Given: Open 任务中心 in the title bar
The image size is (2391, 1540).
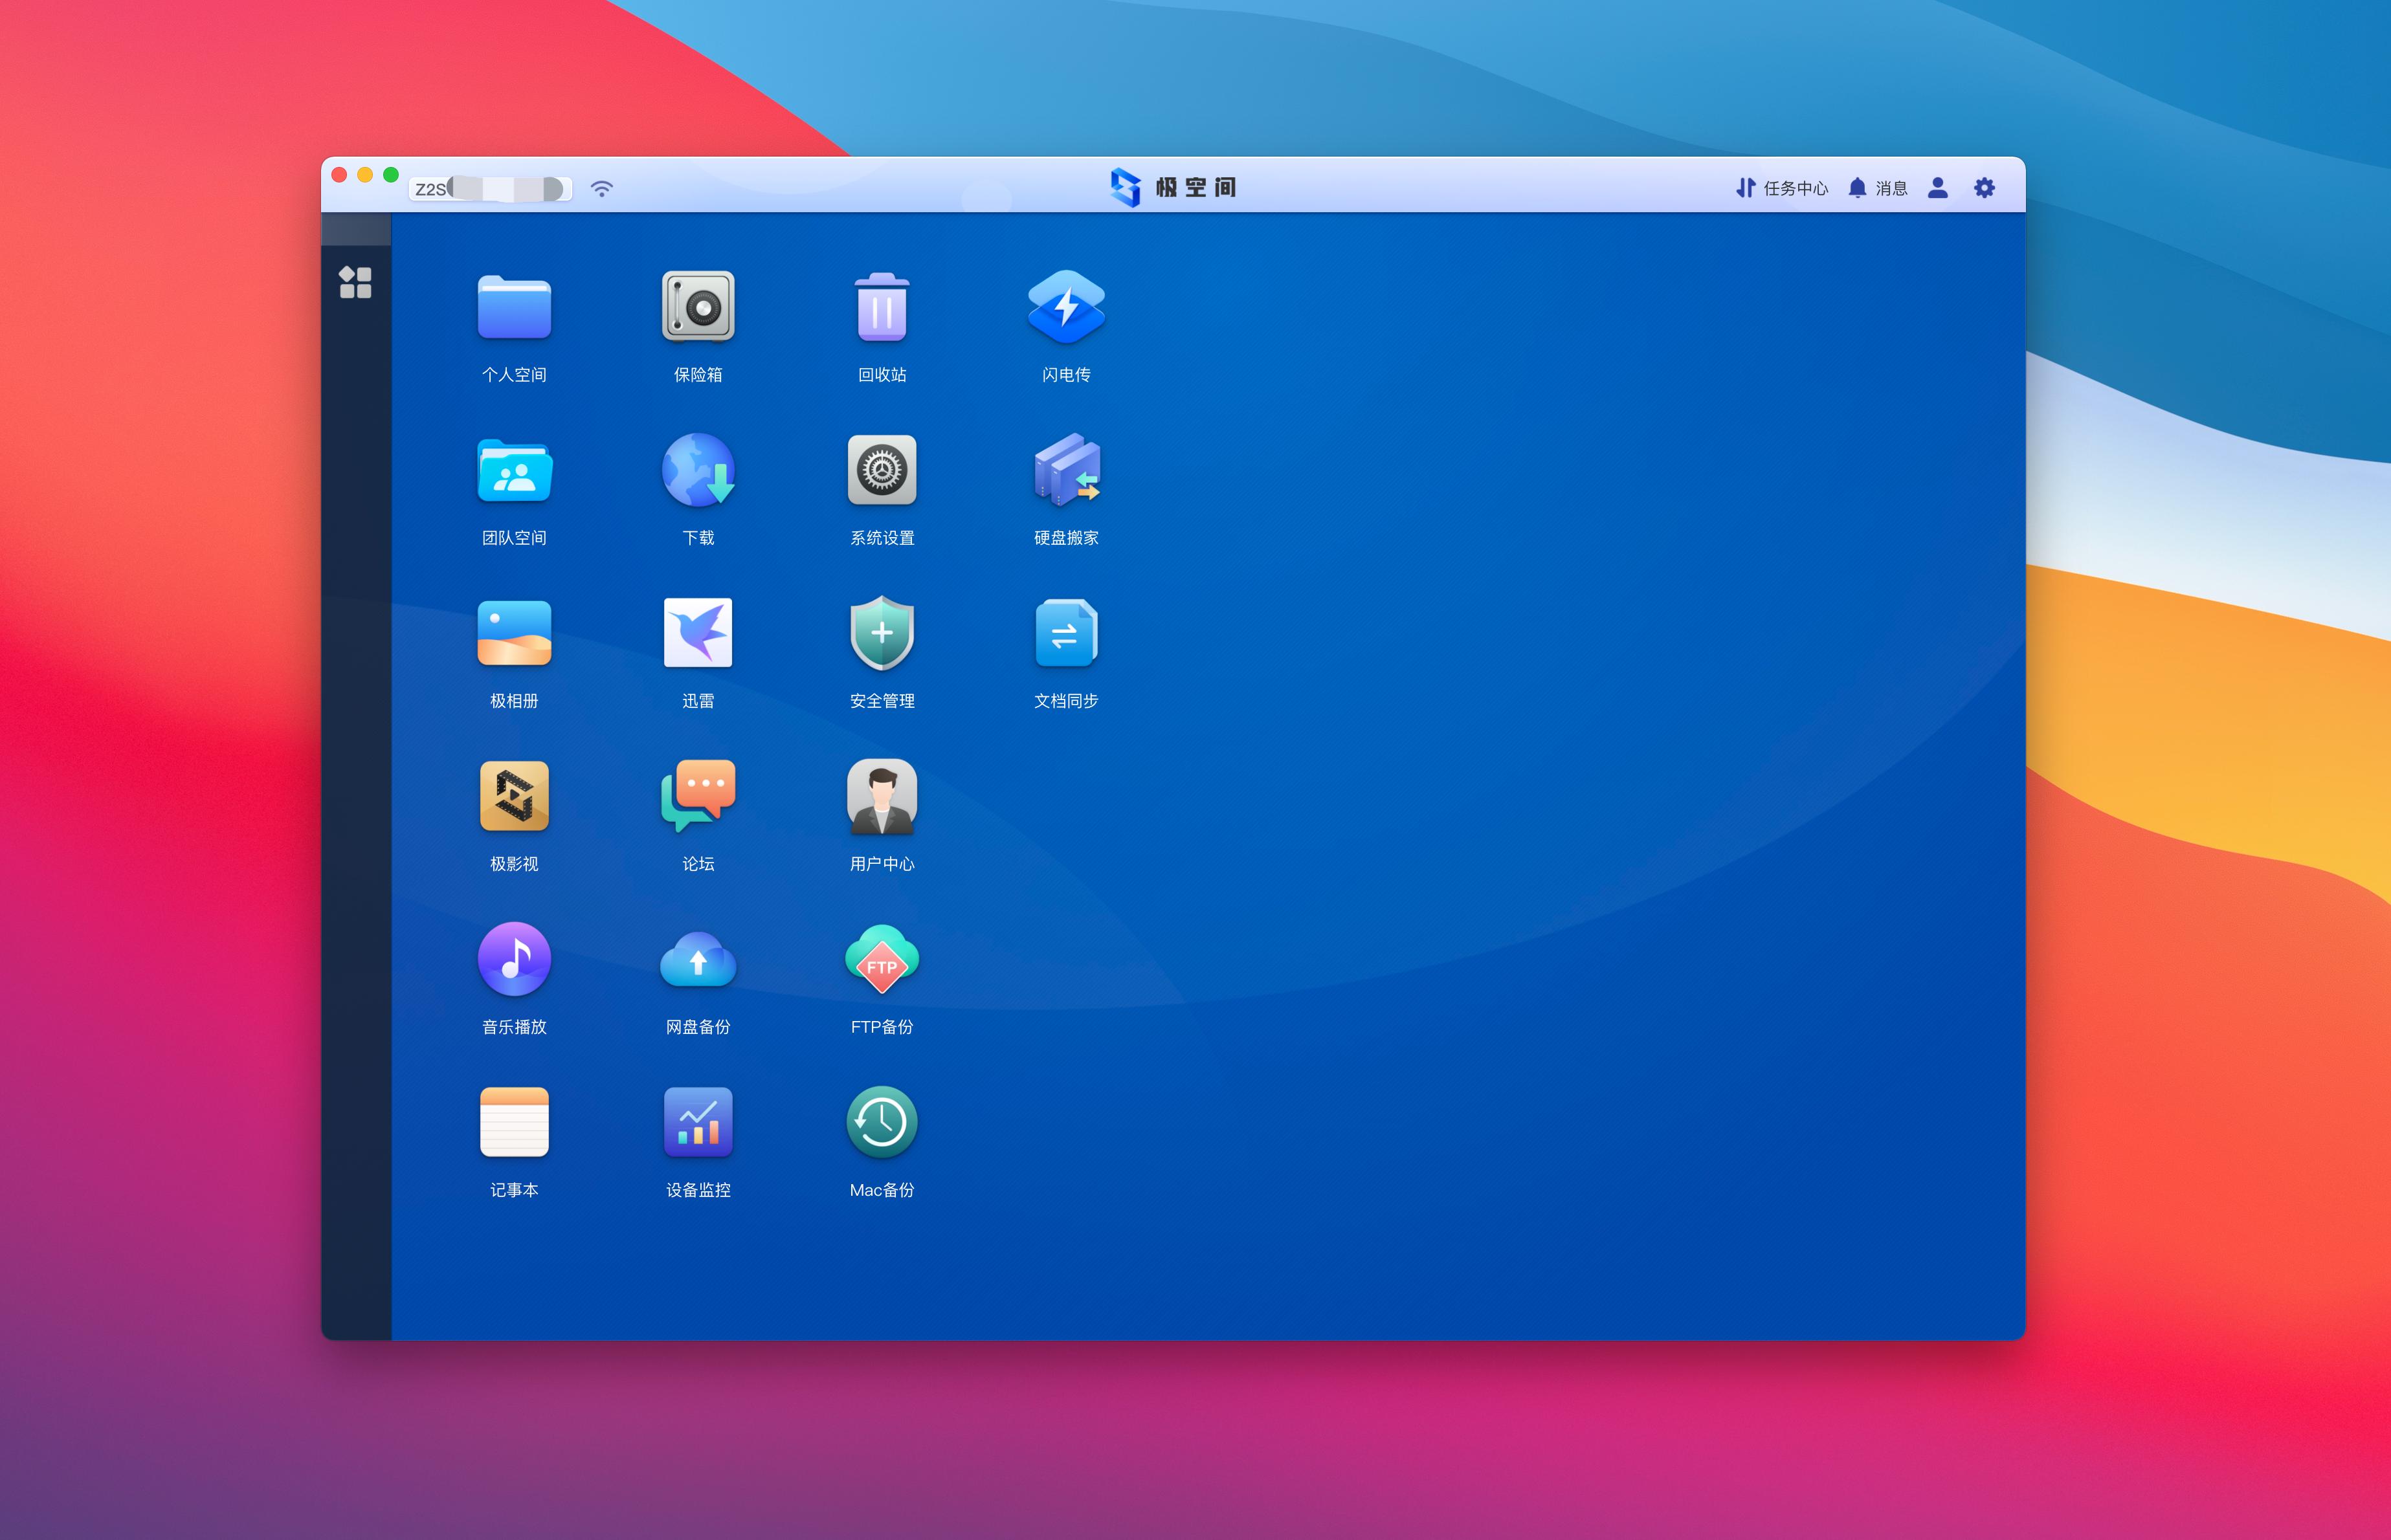Looking at the screenshot, I should 1782,188.
